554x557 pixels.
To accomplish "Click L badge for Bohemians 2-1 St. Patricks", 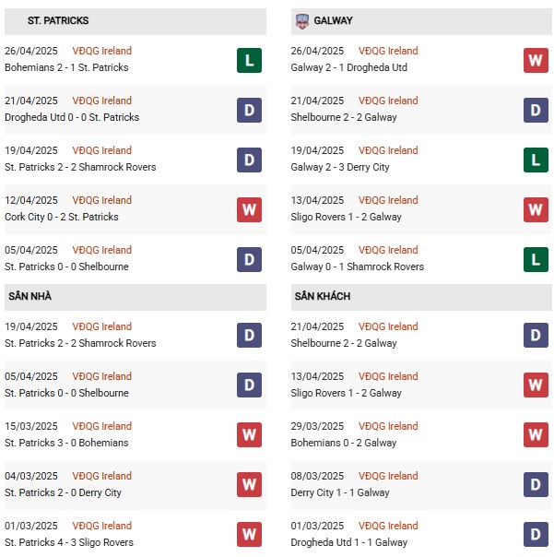I will pyautogui.click(x=249, y=60).
